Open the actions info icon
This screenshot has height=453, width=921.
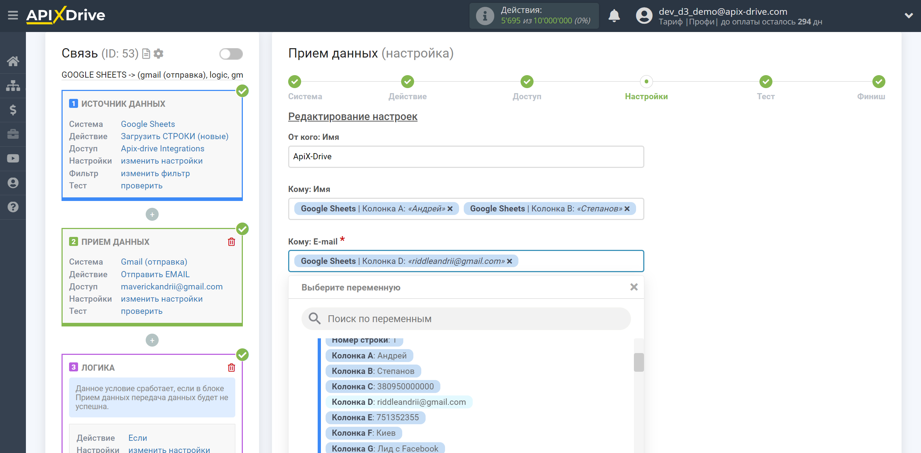(485, 16)
